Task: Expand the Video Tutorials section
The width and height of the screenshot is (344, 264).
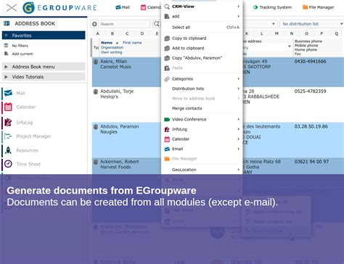Action: 44,77
